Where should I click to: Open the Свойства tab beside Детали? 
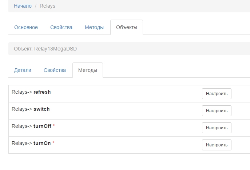[55, 70]
